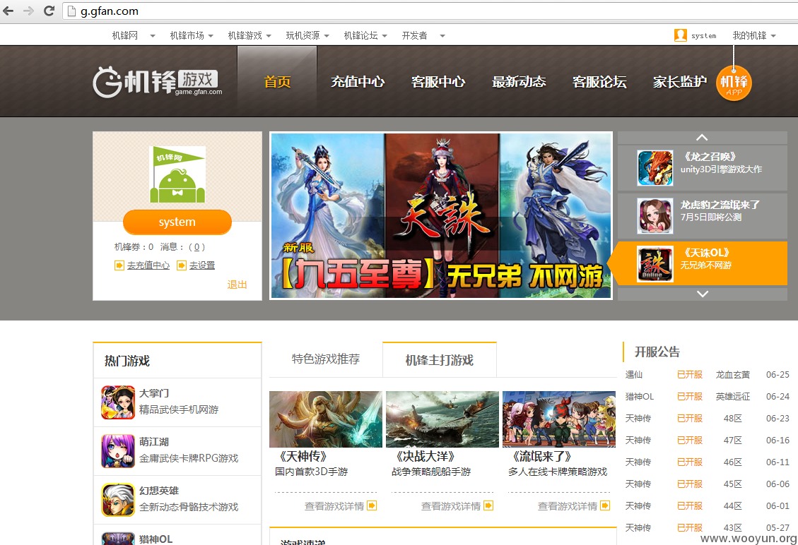Image resolution: width=798 pixels, height=545 pixels.
Task: Click 猎神OL in the 开服公告 list
Action: [639, 397]
